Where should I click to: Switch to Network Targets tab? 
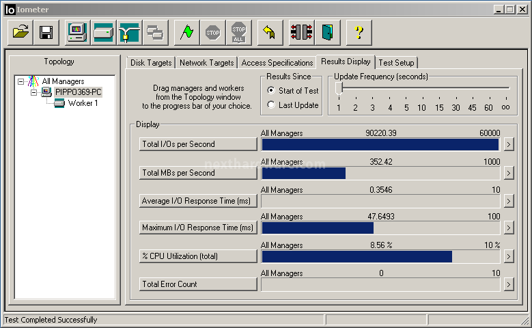tap(207, 63)
